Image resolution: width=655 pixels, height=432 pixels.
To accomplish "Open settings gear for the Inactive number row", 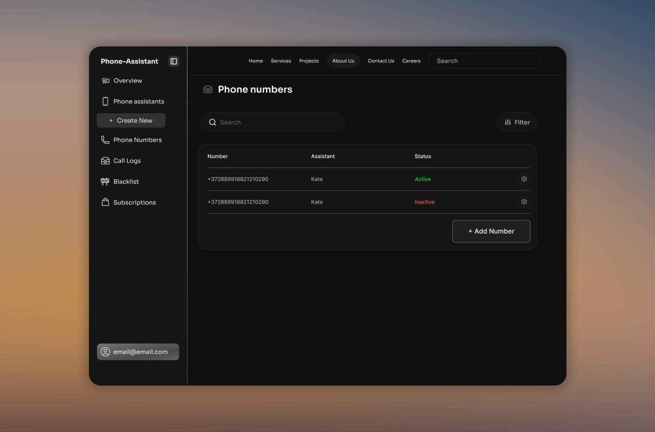I will pos(524,202).
